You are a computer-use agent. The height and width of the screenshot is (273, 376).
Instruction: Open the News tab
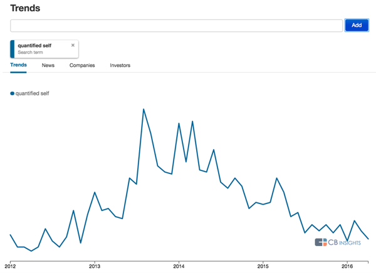coord(48,65)
